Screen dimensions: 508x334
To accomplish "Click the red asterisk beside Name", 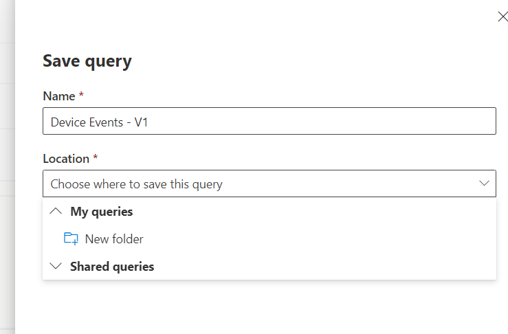I will tap(81, 95).
